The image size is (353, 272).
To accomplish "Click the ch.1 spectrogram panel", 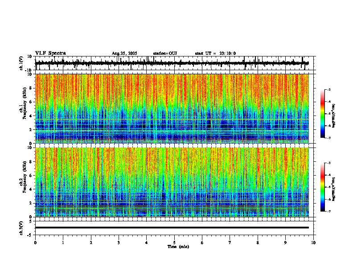I will coord(172,108).
